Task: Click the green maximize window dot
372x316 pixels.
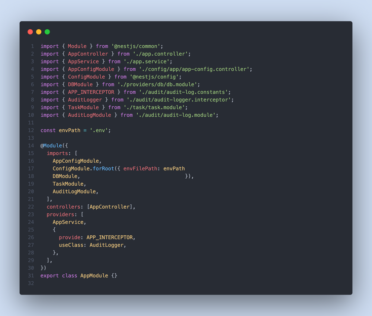Action: click(x=47, y=32)
